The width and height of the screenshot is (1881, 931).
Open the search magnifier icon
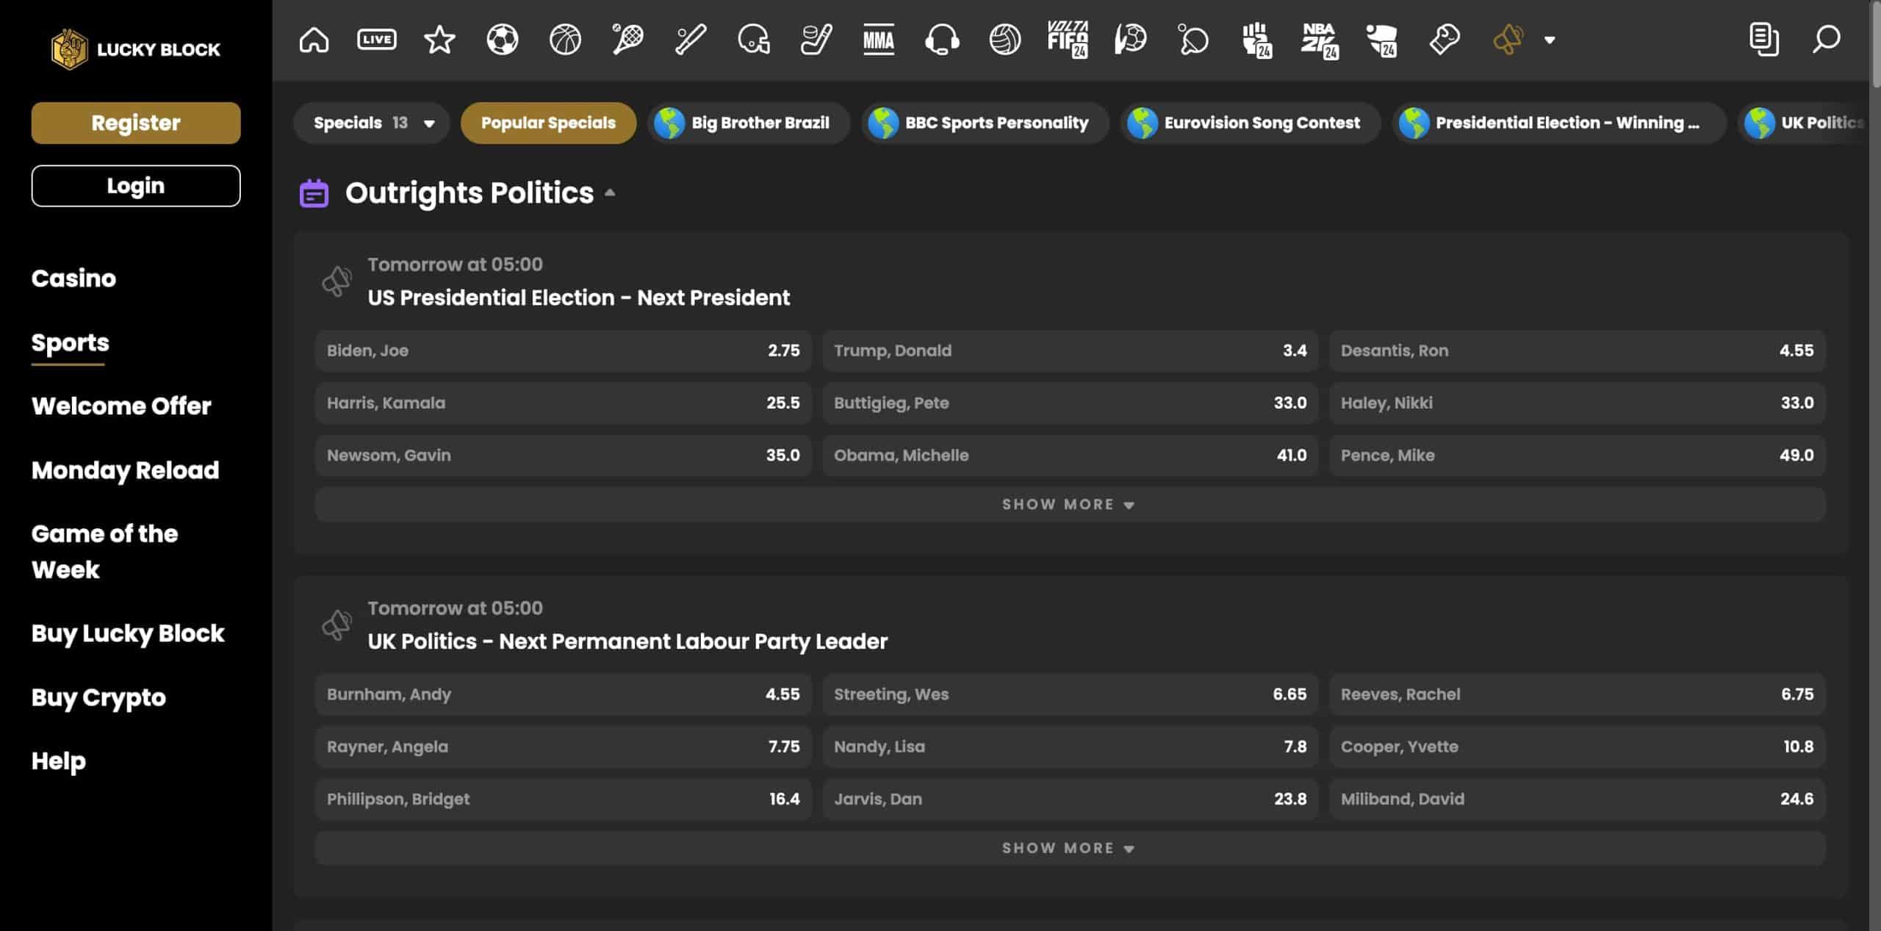coord(1826,40)
